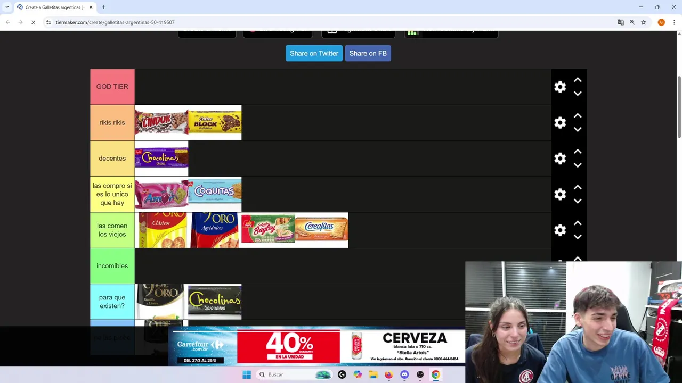Screen dimensions: 682x383
Task: Select the 9 de Oro Agridulces image
Action: [215, 230]
